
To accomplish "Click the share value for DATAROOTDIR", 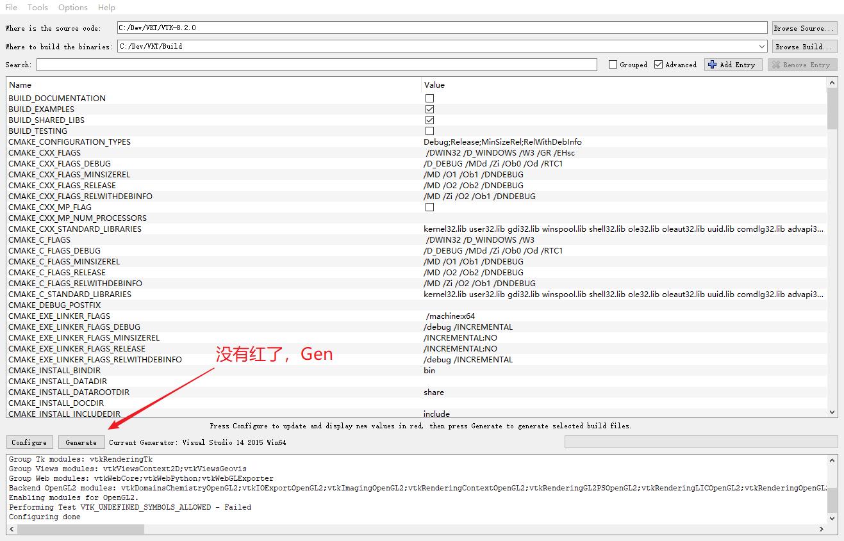I will (434, 392).
